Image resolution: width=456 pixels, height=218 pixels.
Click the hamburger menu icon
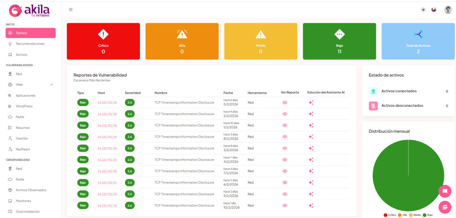coord(71,9)
